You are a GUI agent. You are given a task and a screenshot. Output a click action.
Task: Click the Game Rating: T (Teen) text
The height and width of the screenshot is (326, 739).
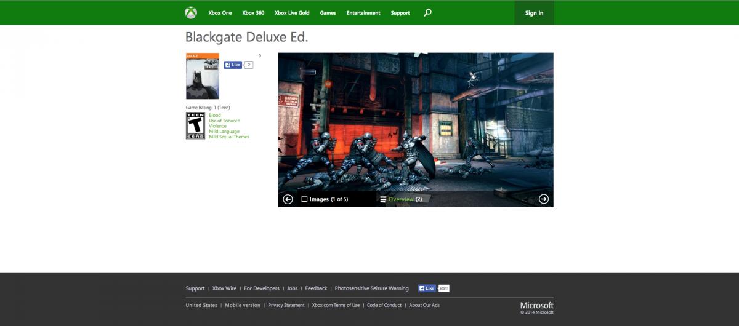208,108
